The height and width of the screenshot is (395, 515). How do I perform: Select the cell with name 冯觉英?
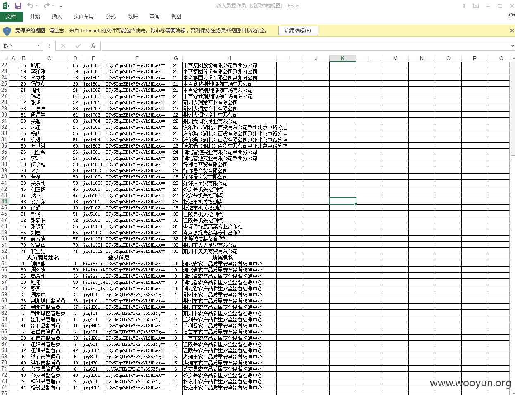pos(49,84)
